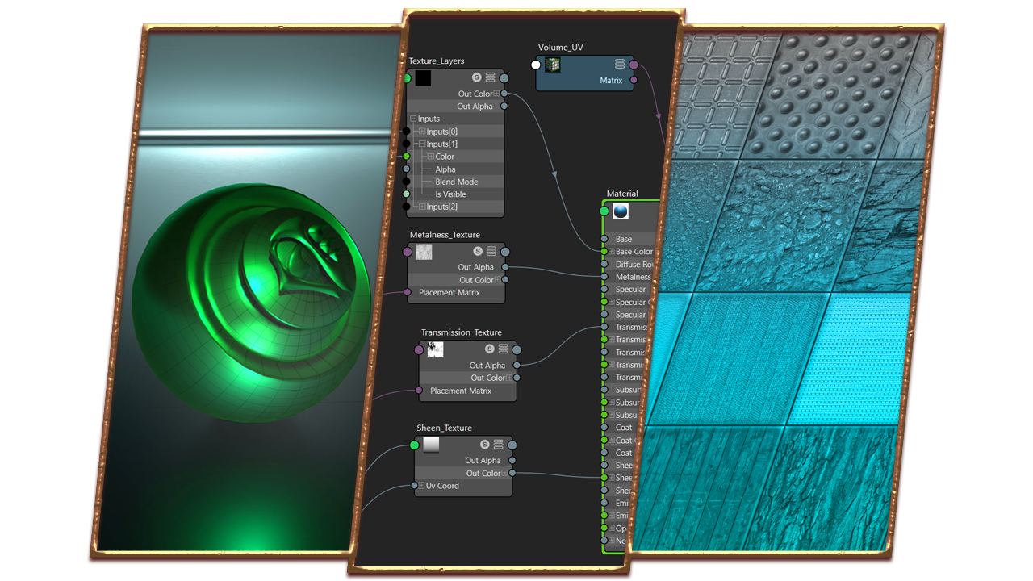Click the layer-stack icon on the Volume_UV node
This screenshot has height=581, width=1033.
coord(620,64)
